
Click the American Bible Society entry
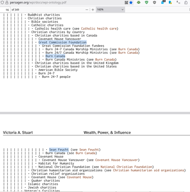point(58,70)
